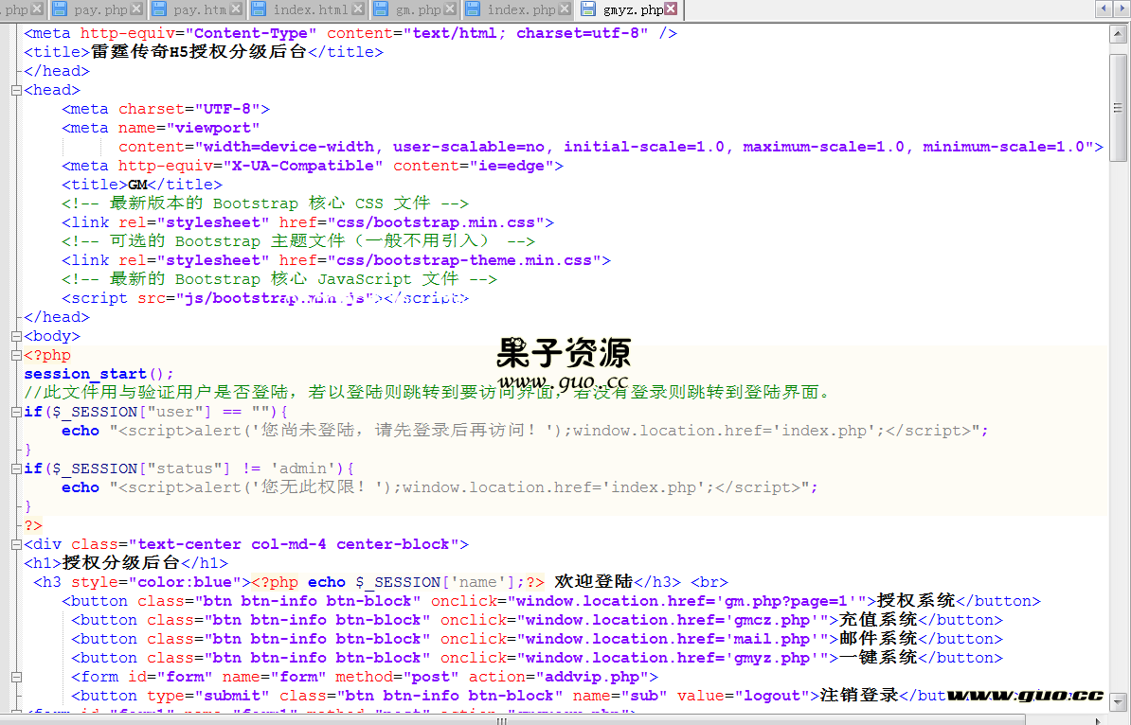The width and height of the screenshot is (1131, 725).
Task: Fold the div text-center block
Action: tap(15, 544)
